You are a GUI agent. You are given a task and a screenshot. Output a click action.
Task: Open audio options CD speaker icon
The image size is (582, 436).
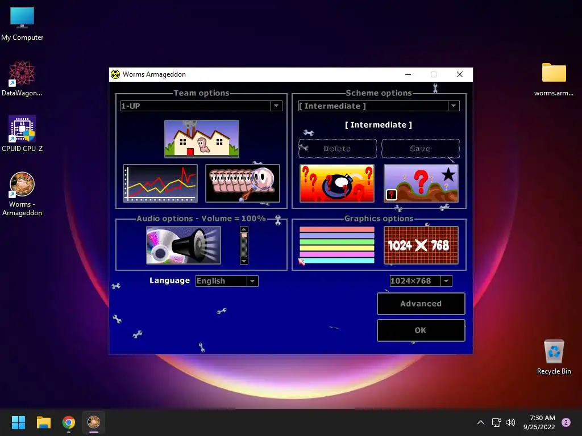tap(184, 245)
